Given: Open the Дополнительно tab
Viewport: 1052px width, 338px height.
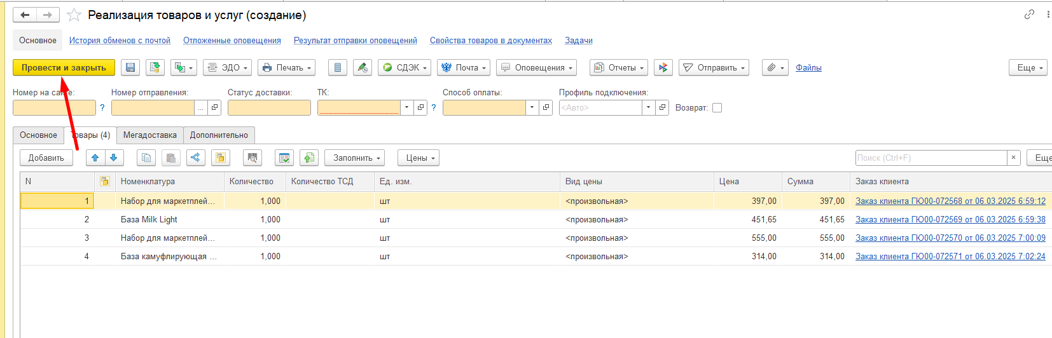Looking at the screenshot, I should 219,135.
